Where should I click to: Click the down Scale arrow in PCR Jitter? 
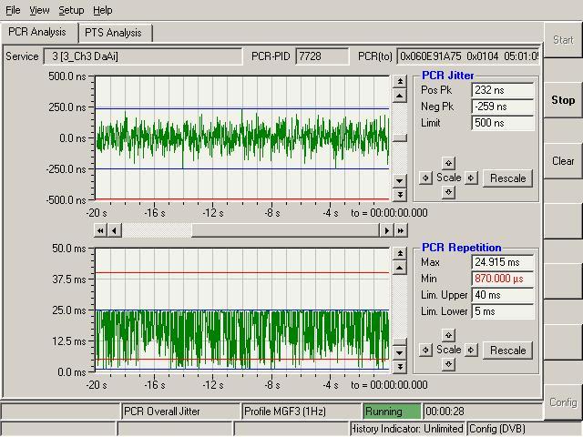coord(448,192)
